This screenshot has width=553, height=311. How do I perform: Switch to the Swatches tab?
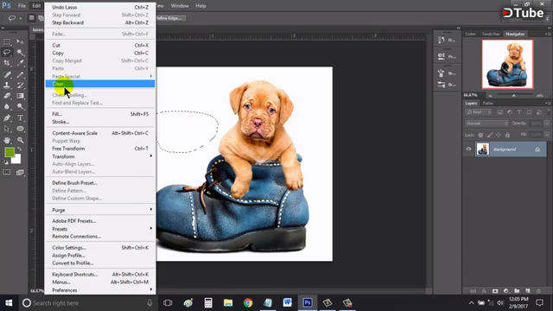[x=491, y=34]
